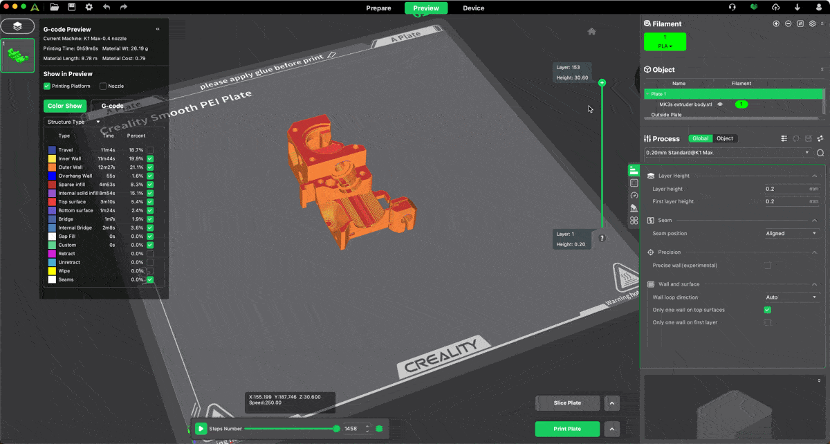Open the 0.20mm Standard@K1 Max preset dropdown
The height and width of the screenshot is (444, 830).
[x=727, y=153]
